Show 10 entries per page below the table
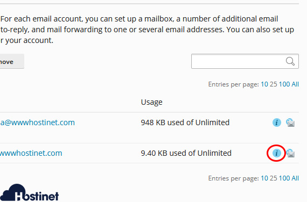307x202 pixels. 264,178
